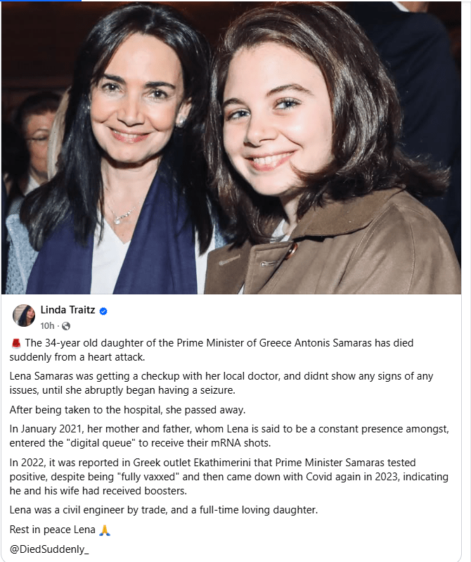Screen dimensions: 471x562
Task: Click the 'Lena Samaras was getting a checkup' paragraph
Action: click(x=221, y=383)
